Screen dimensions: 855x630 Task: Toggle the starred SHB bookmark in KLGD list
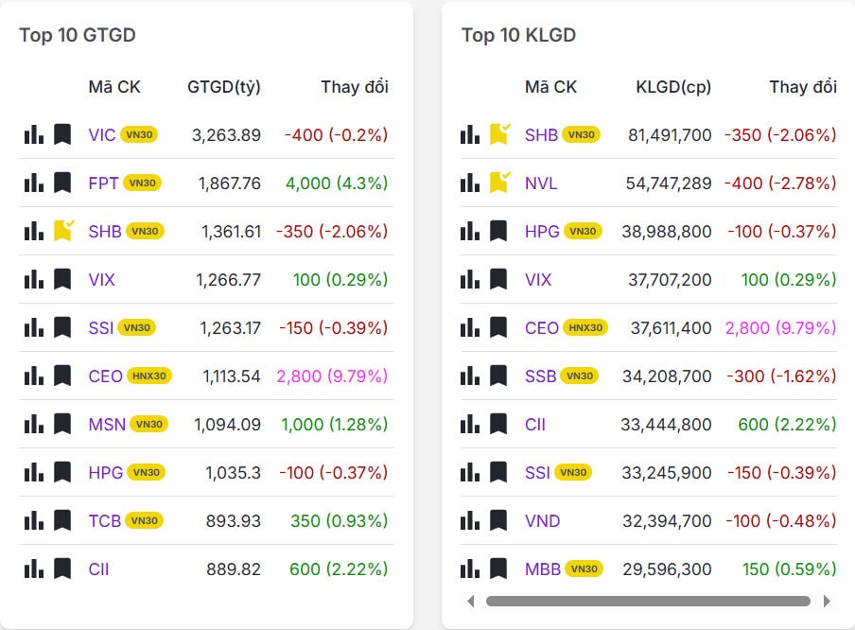(x=498, y=134)
